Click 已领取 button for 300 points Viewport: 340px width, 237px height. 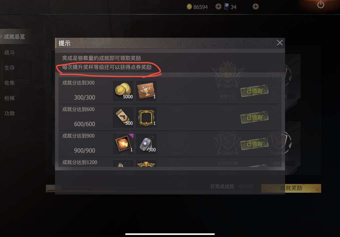255,91
